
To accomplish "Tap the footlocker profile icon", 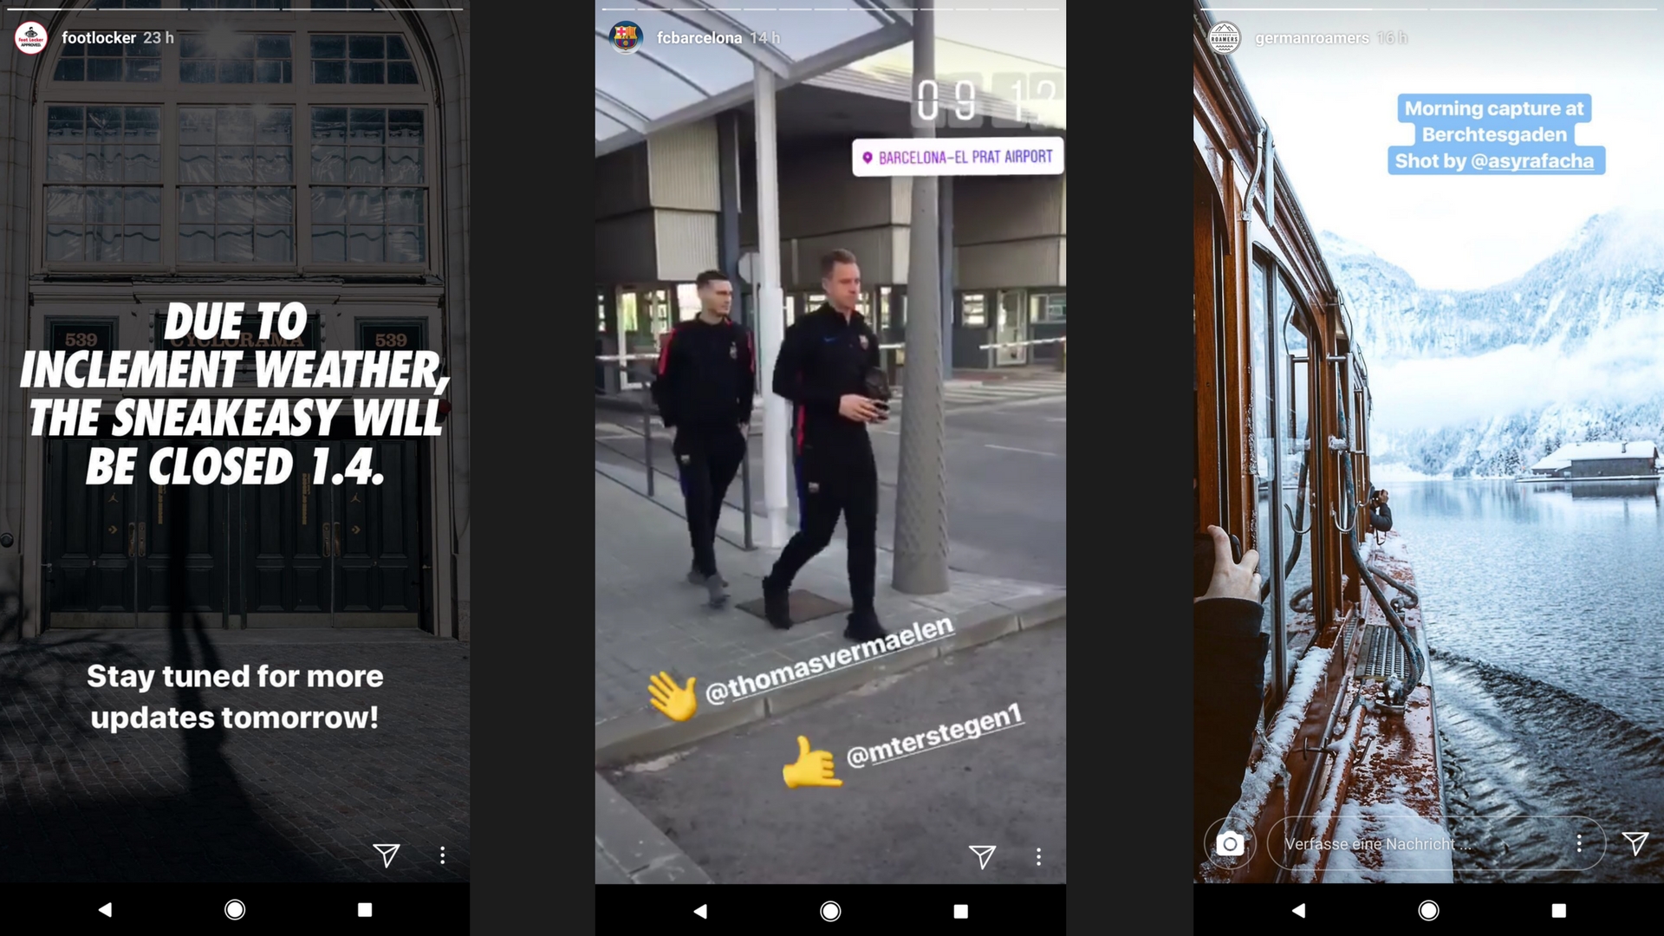I will 32,36.
